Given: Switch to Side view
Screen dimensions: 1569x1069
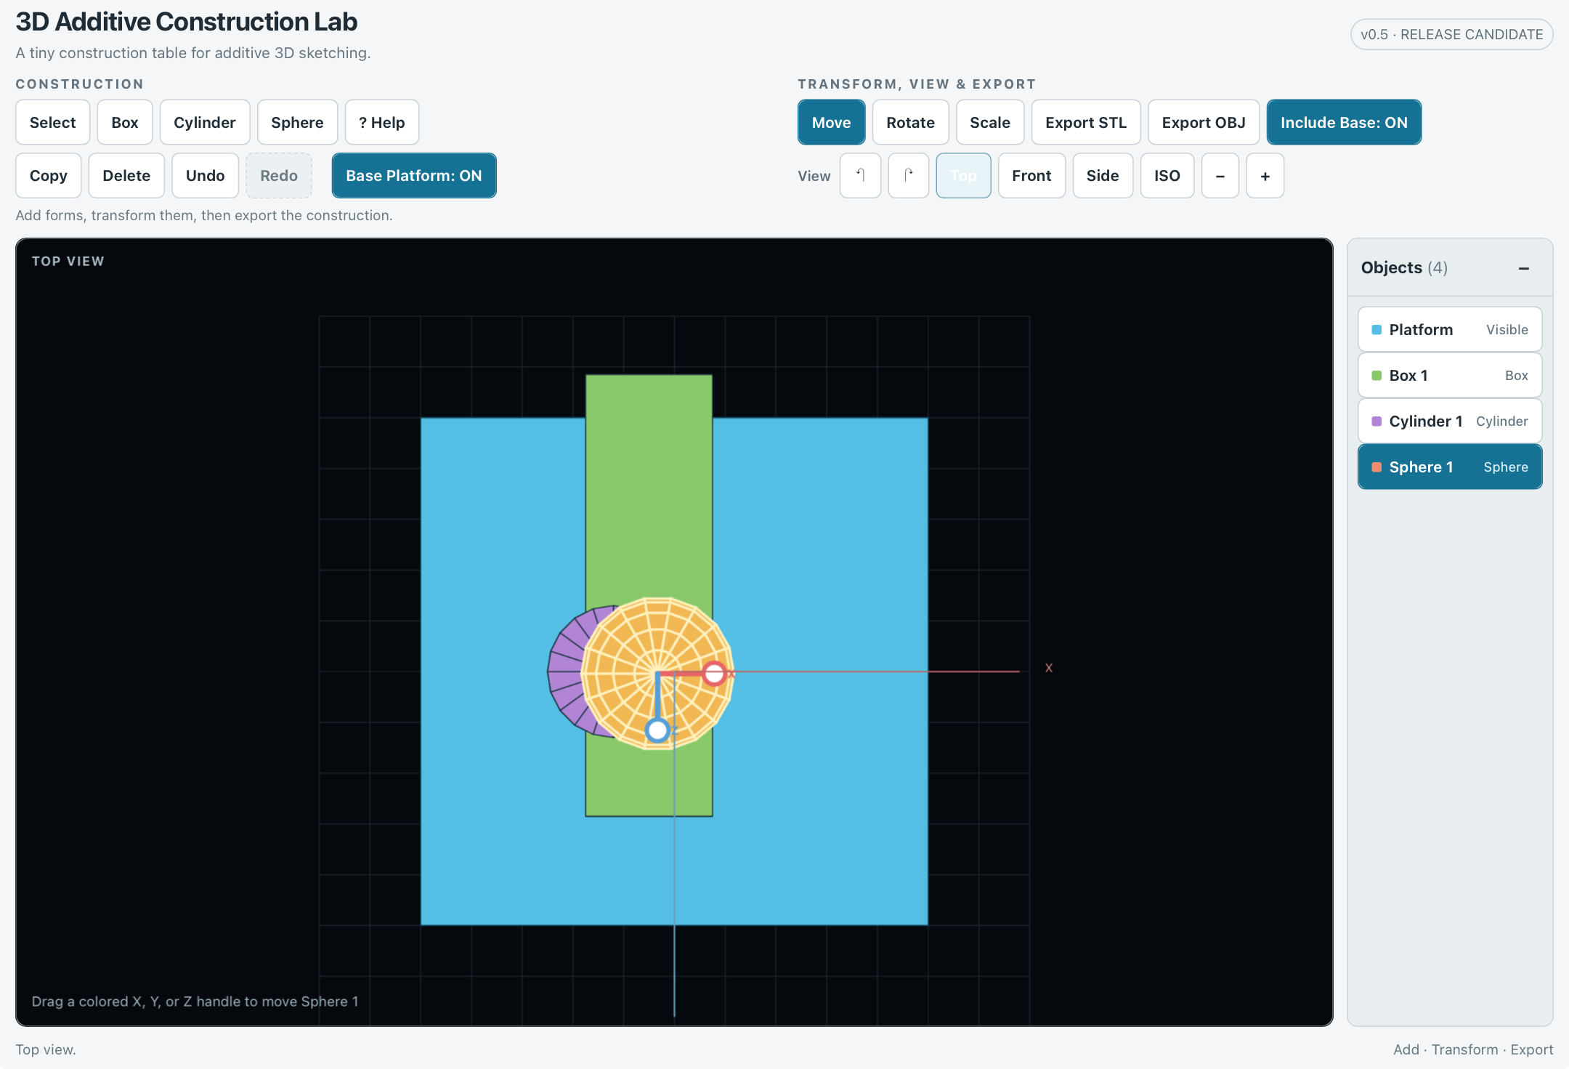Looking at the screenshot, I should [1102, 175].
